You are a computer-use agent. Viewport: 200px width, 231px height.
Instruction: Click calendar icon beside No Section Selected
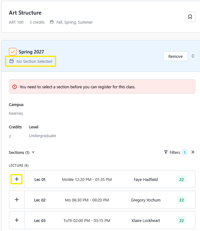click(x=11, y=61)
